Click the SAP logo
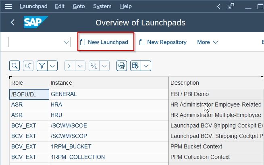The image size is (264, 165). 36,22
